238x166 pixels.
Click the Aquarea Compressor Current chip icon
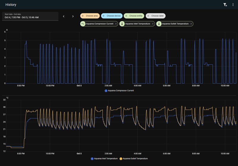(83, 24)
